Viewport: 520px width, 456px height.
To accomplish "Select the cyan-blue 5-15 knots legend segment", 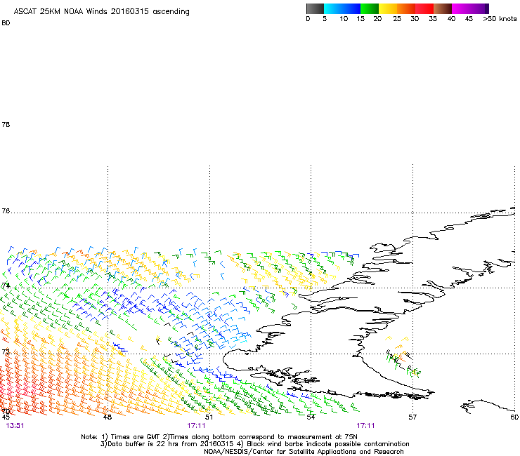I will pos(342,8).
